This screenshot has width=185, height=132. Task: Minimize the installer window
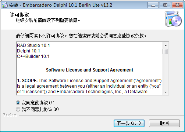point(153,5)
